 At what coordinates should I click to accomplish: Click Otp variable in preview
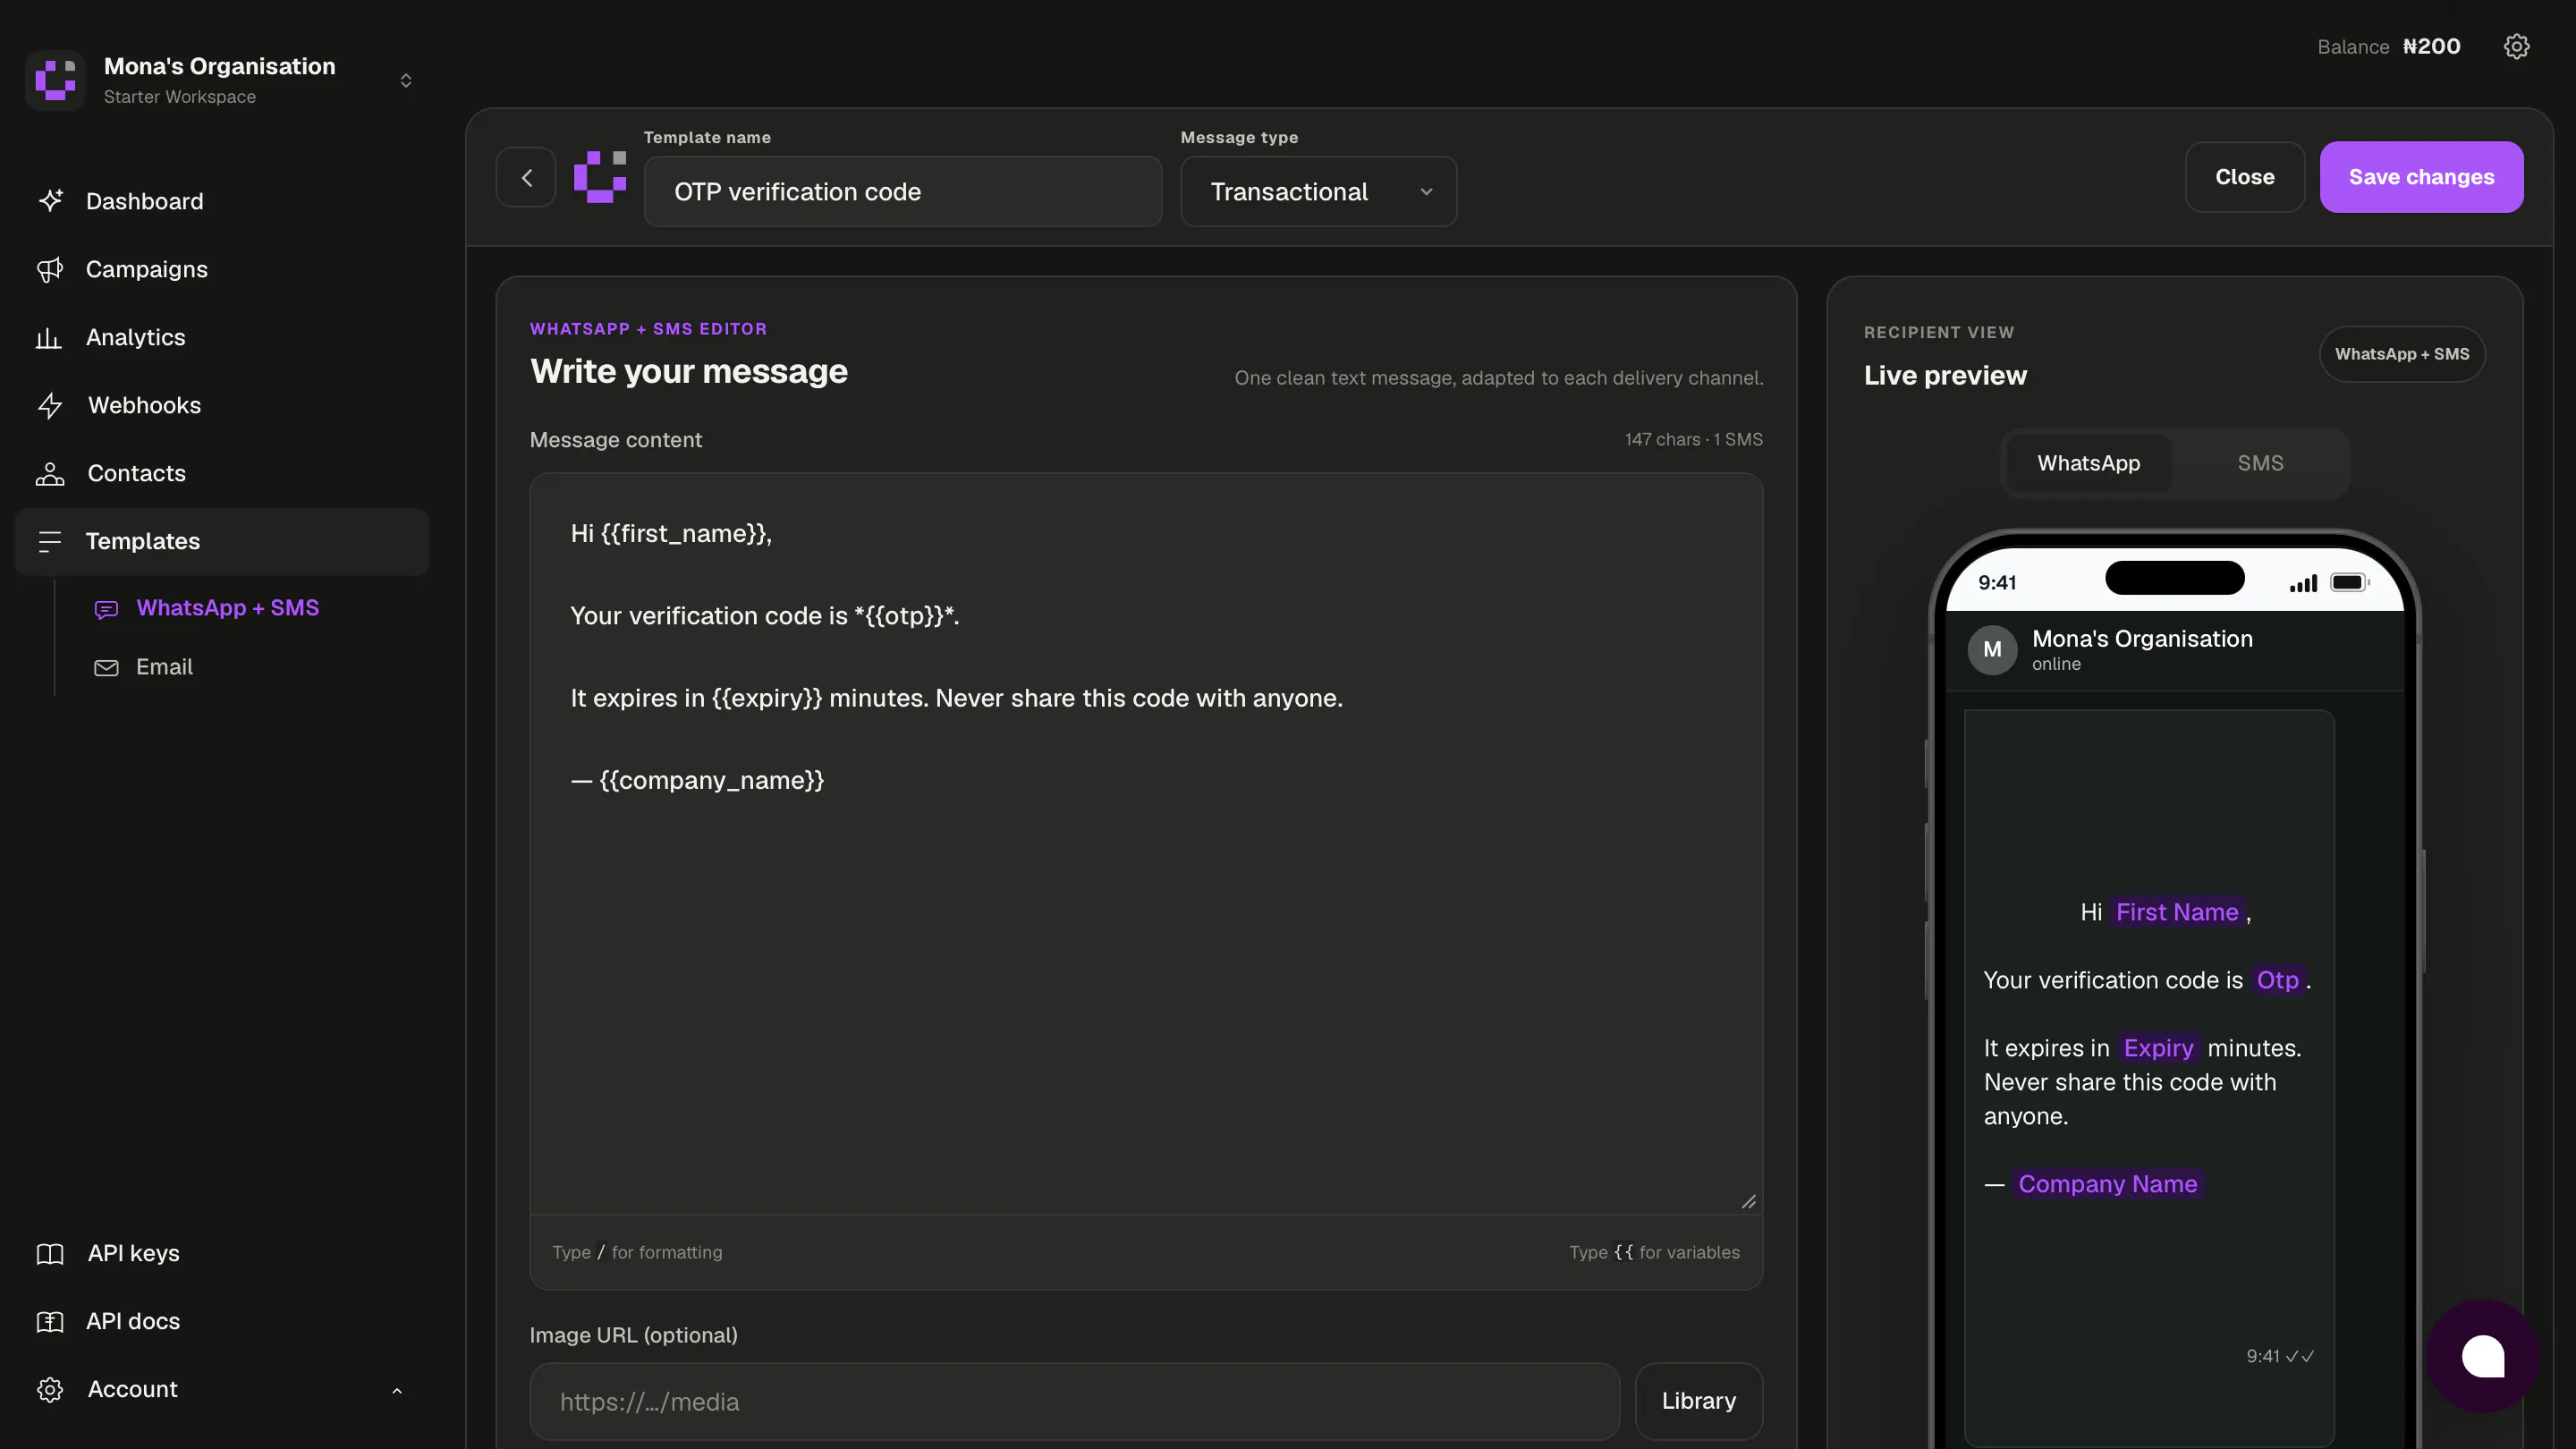coord(2277,980)
